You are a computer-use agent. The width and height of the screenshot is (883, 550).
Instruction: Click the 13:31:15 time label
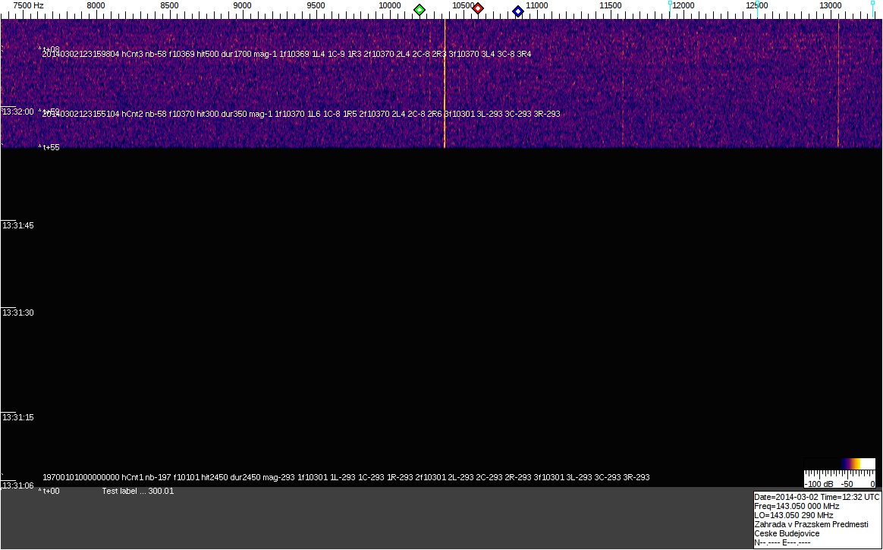tap(17, 417)
